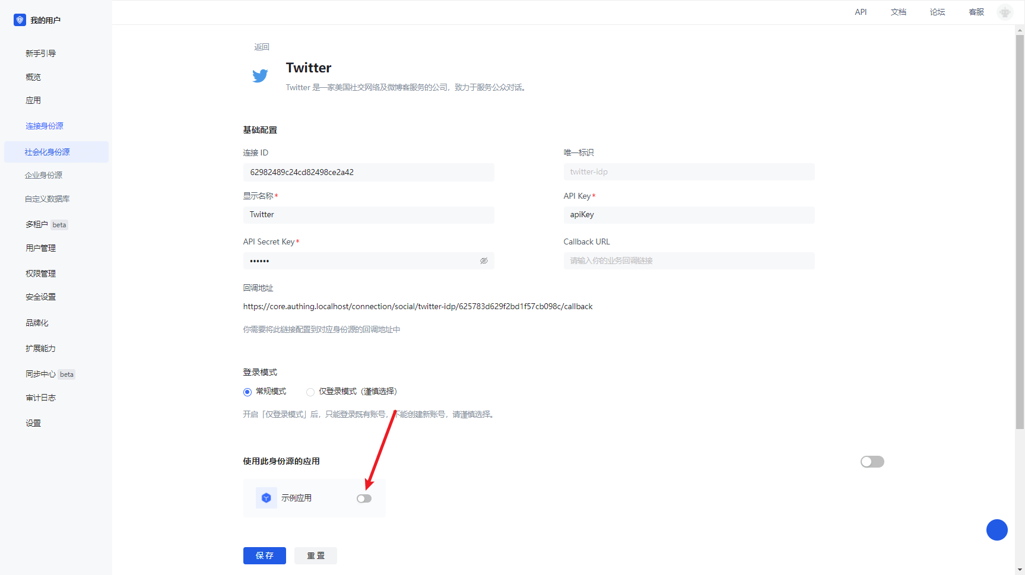Open 企业身份源 in the sidebar
This screenshot has width=1025, height=575.
[43, 175]
